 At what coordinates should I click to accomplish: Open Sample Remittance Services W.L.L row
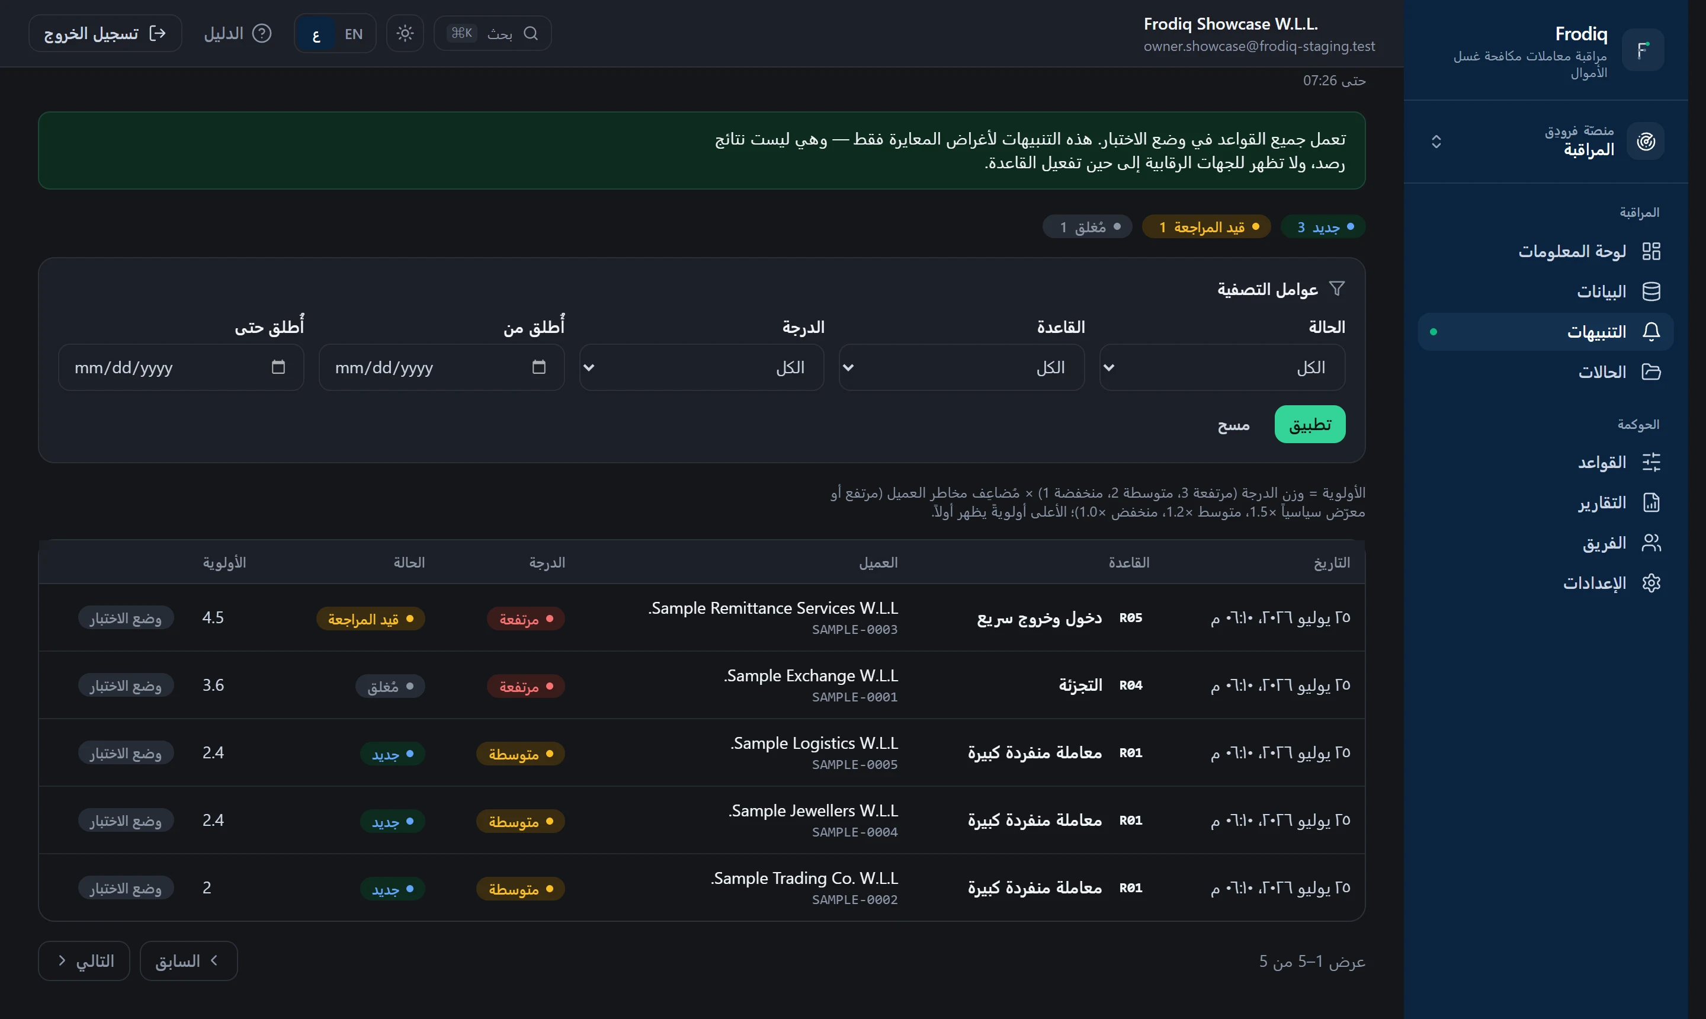click(701, 617)
